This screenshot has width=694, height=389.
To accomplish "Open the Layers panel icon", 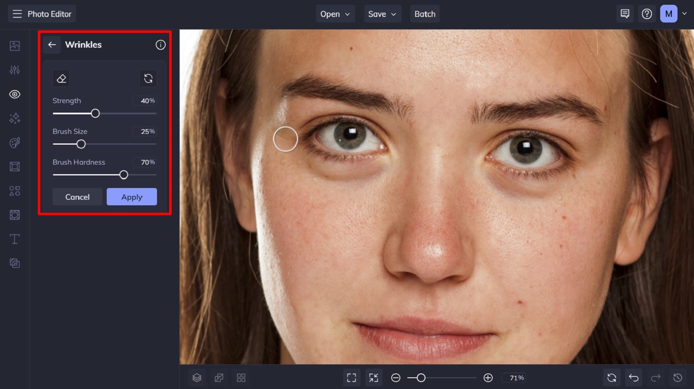I will click(x=197, y=378).
